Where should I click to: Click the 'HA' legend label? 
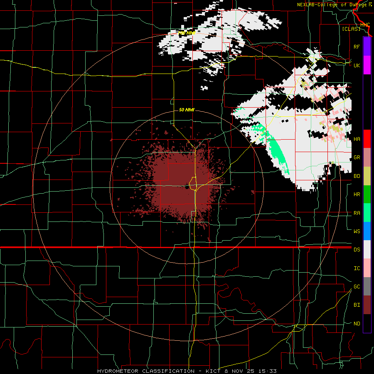click(357, 139)
